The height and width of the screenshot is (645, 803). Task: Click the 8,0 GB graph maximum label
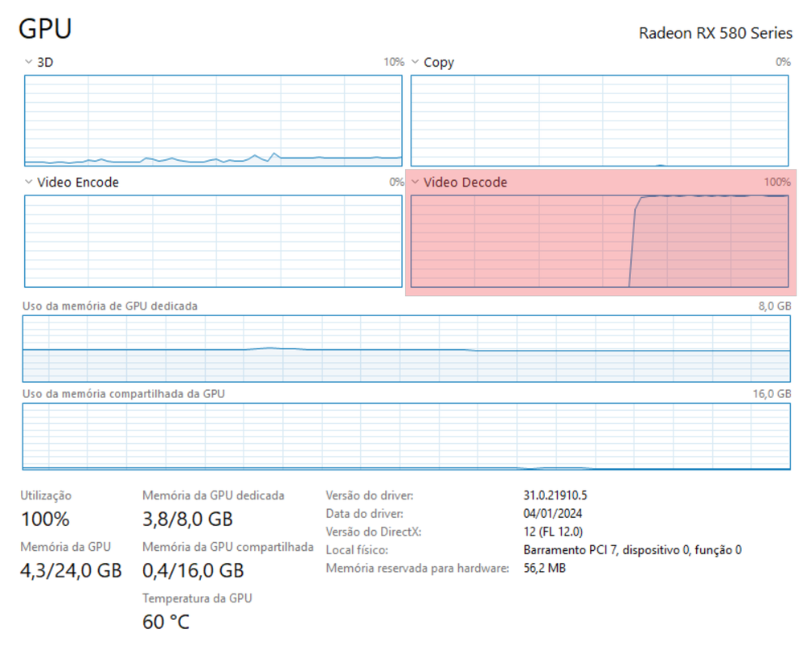775,306
